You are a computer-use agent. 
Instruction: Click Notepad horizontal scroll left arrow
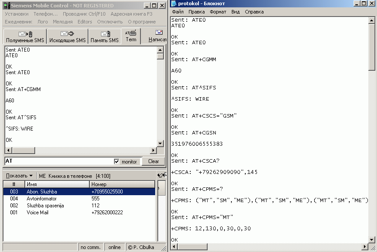[174, 247]
